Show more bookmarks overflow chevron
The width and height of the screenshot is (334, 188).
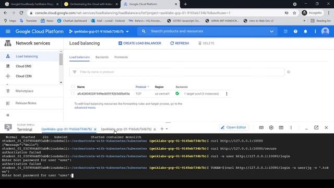[304, 21]
